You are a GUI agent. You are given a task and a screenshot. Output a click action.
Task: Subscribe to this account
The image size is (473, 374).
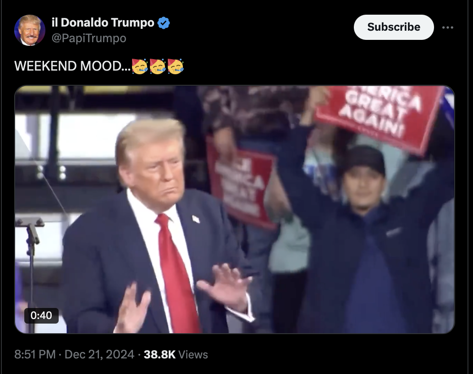point(394,27)
